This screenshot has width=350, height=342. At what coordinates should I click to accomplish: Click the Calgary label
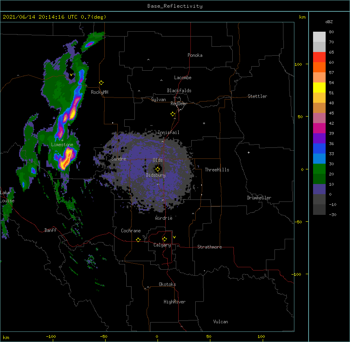pos(162,245)
